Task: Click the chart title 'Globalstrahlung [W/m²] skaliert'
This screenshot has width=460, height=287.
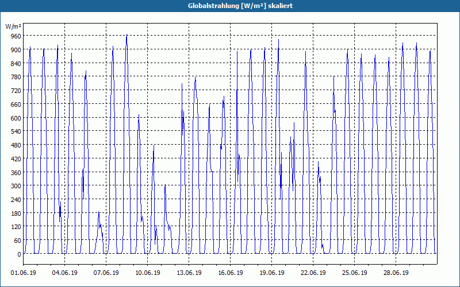Action: (x=240, y=6)
